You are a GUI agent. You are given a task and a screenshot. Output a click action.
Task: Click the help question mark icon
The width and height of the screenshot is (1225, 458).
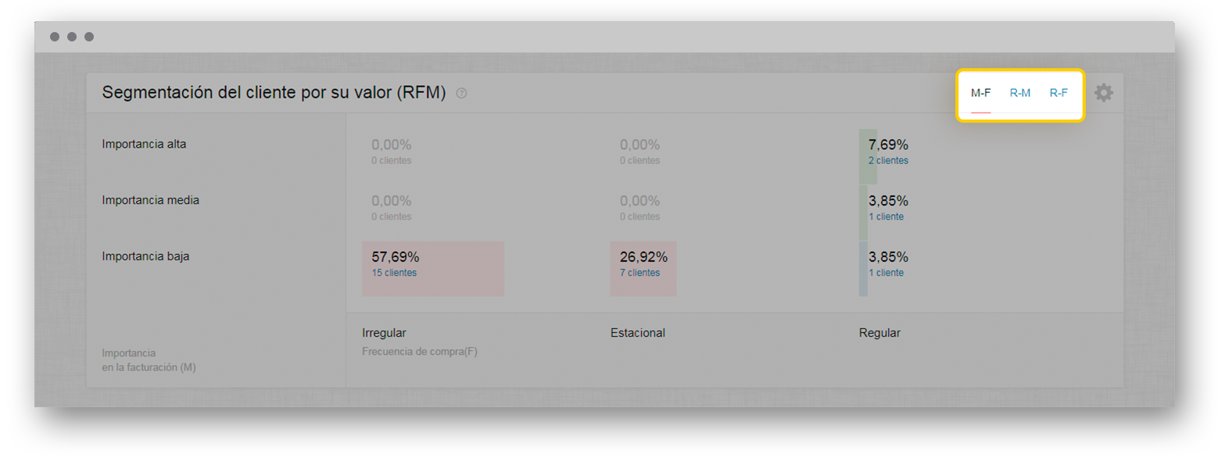(x=461, y=93)
